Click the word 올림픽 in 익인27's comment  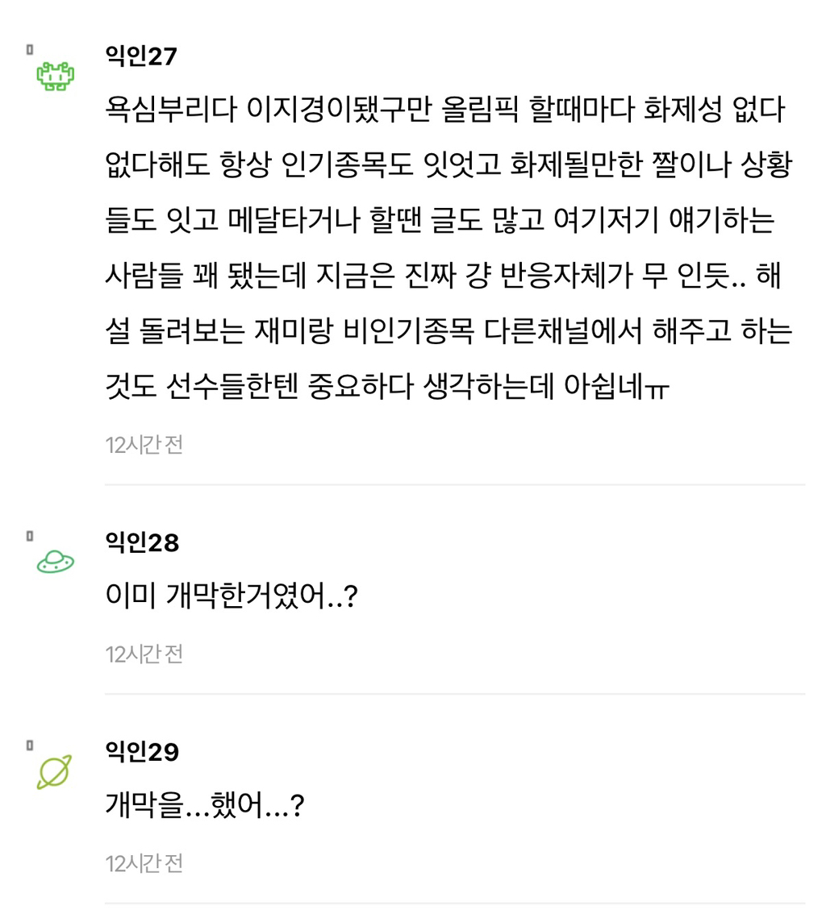click(477, 110)
